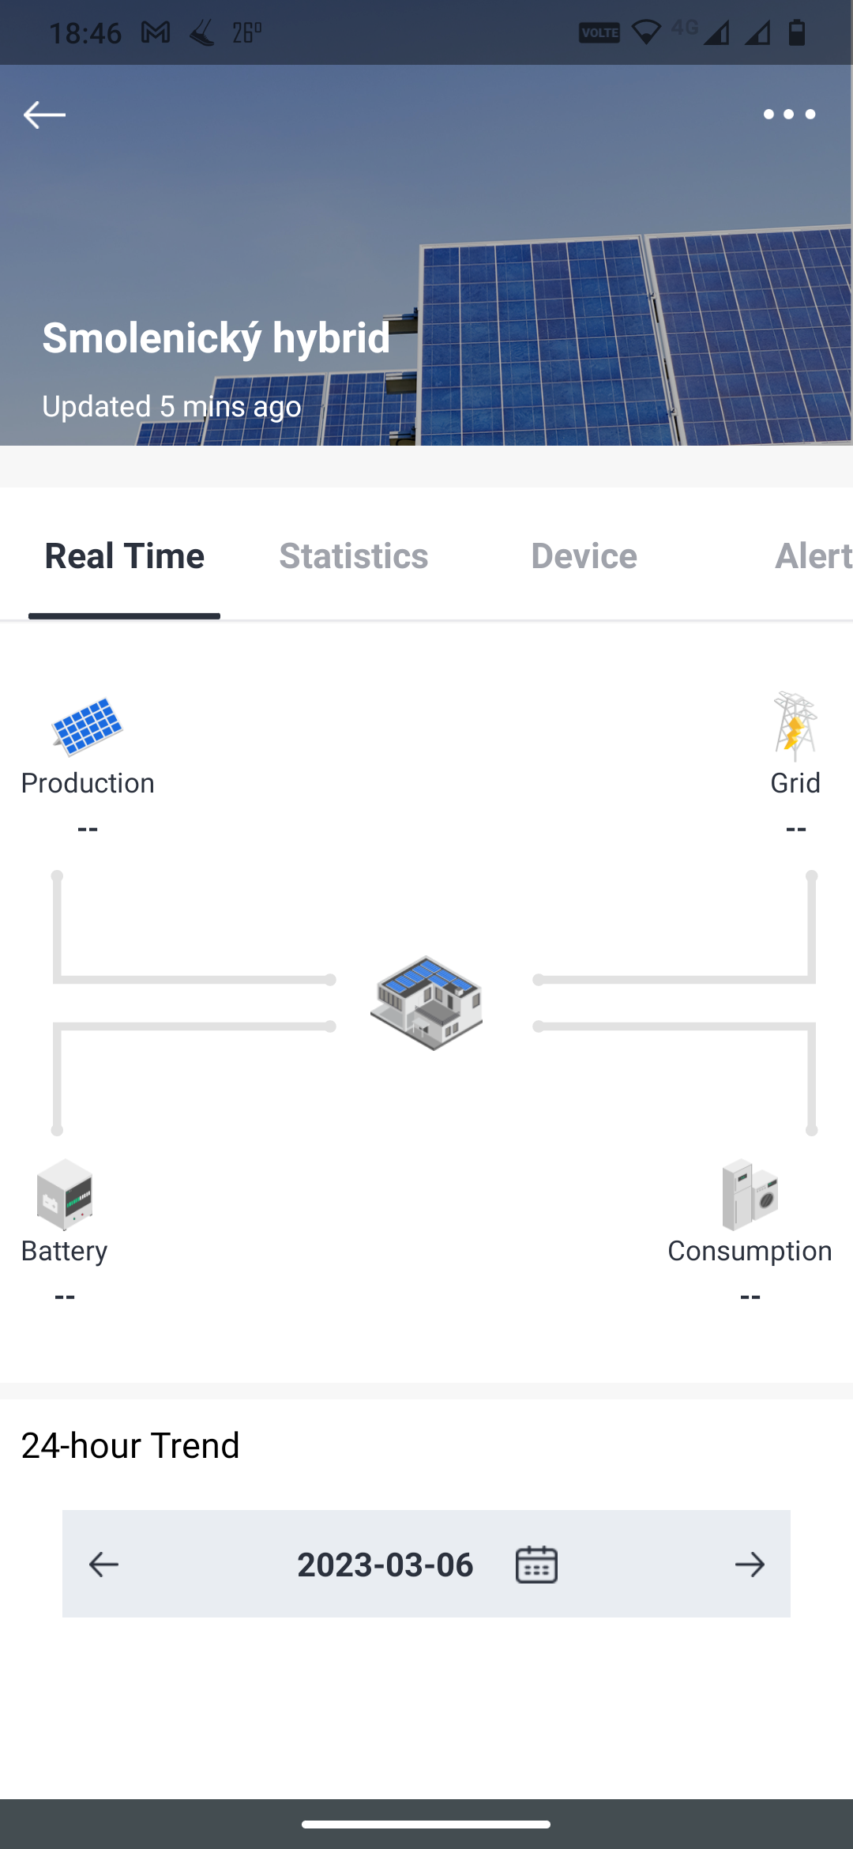This screenshot has height=1849, width=853.
Task: Tap the 24-hour Trend heading
Action: [130, 1445]
